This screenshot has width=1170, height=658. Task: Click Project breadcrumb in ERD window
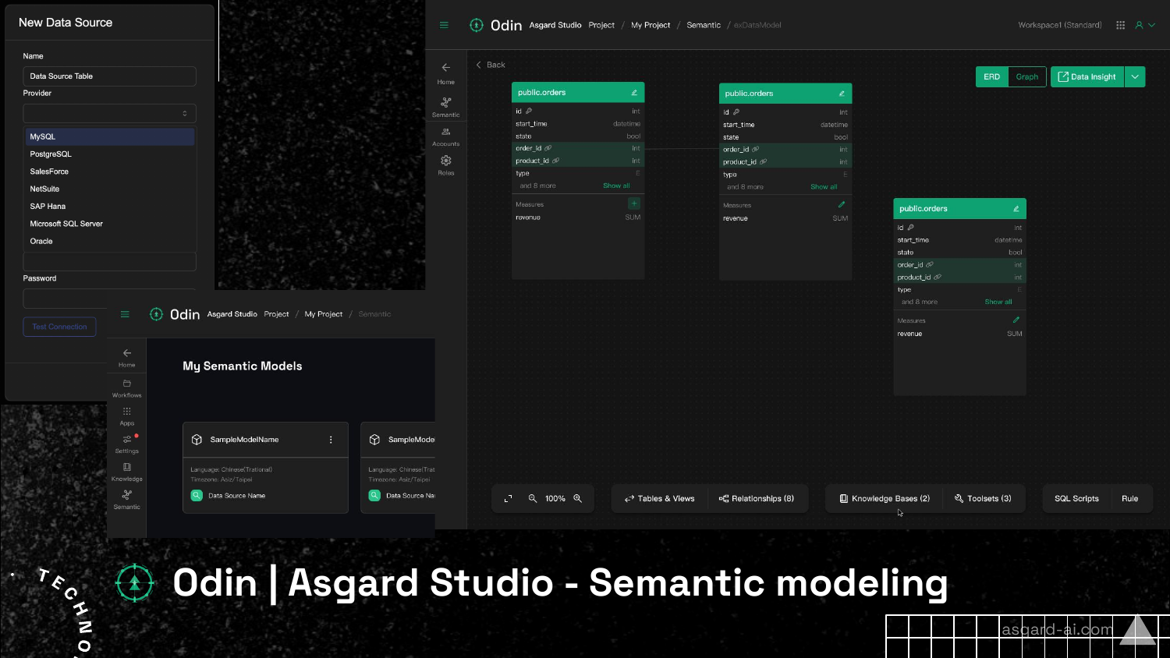601,25
